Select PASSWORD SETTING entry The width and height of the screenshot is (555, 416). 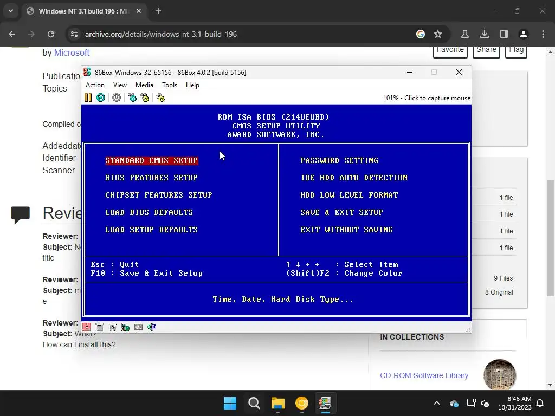(339, 160)
